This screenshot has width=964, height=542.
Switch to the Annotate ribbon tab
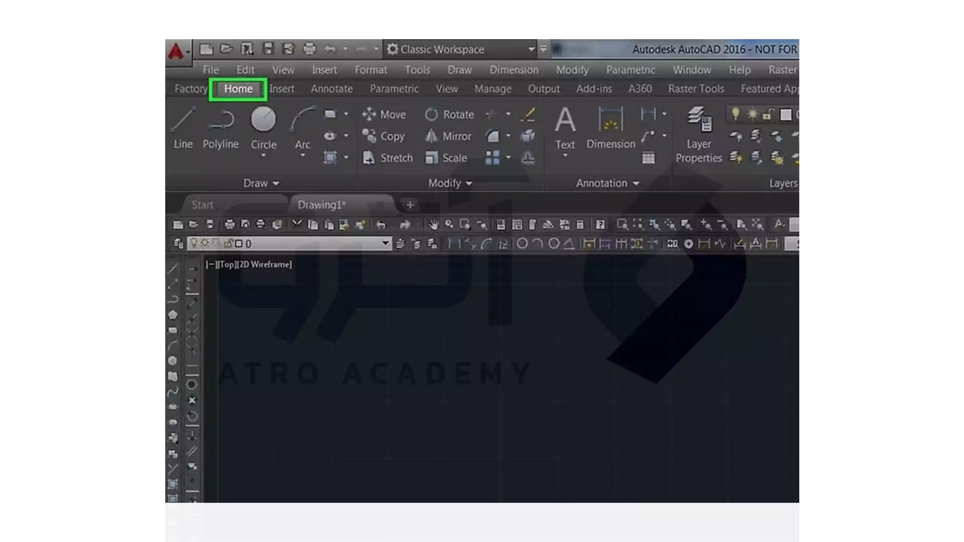pyautogui.click(x=331, y=89)
